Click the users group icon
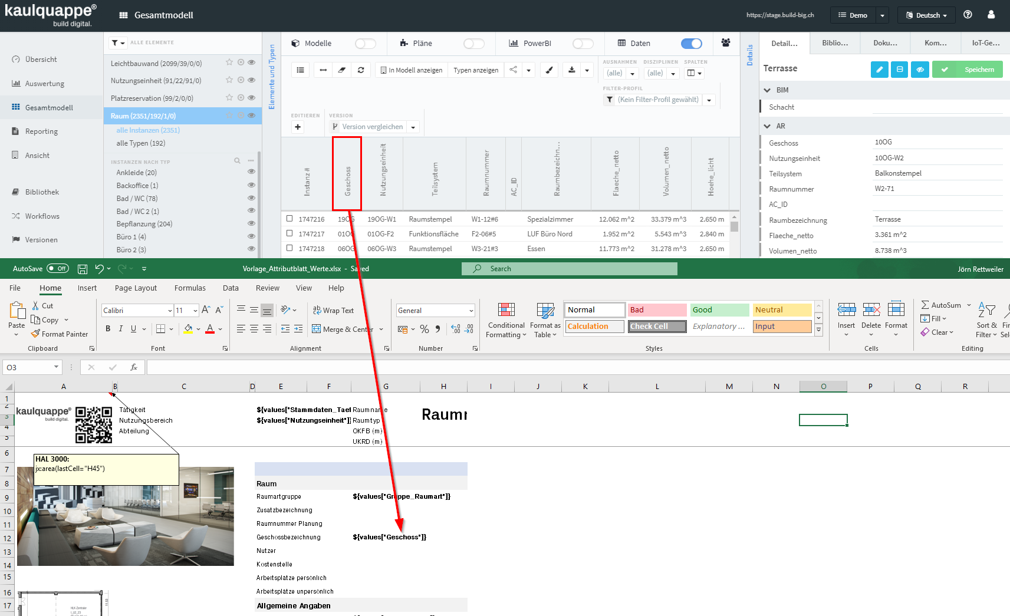 click(x=726, y=43)
